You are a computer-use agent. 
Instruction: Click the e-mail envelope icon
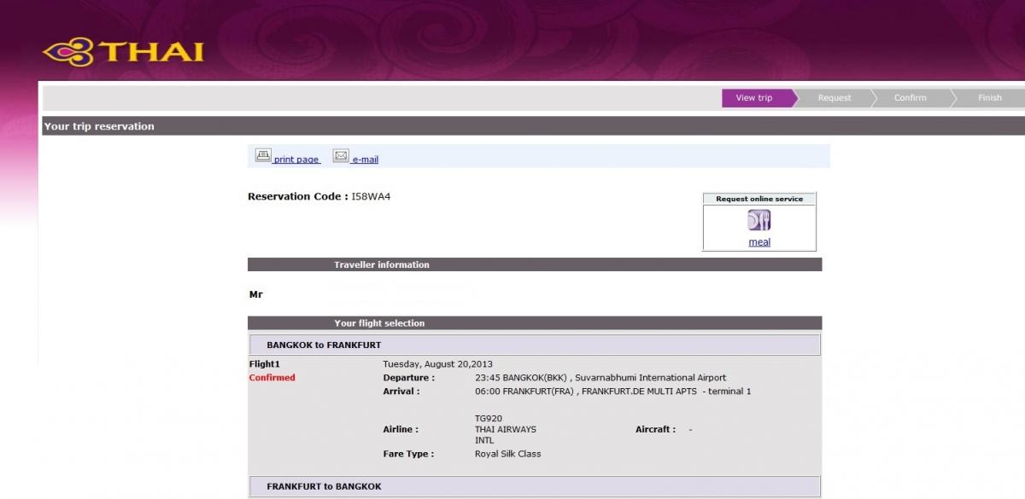[x=341, y=156]
